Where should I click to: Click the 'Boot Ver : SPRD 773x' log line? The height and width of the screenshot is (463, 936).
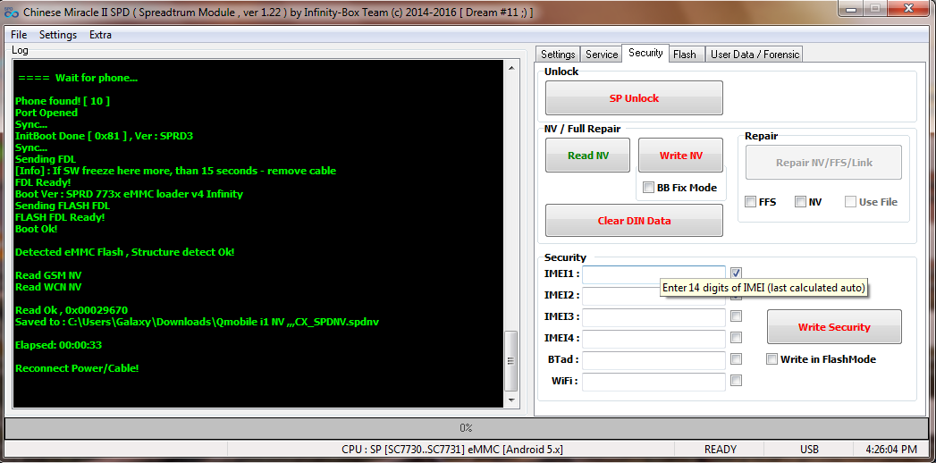coord(129,194)
